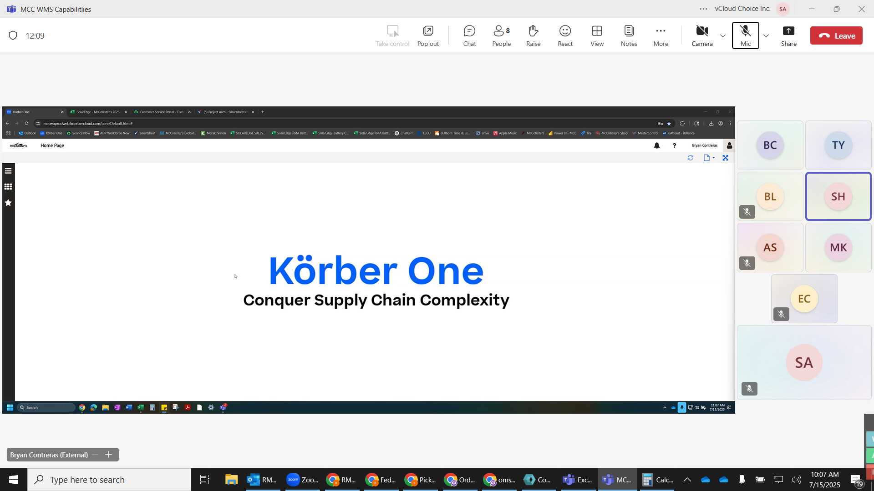Click the Home Page label in Körber One
The width and height of the screenshot is (874, 491).
52,145
